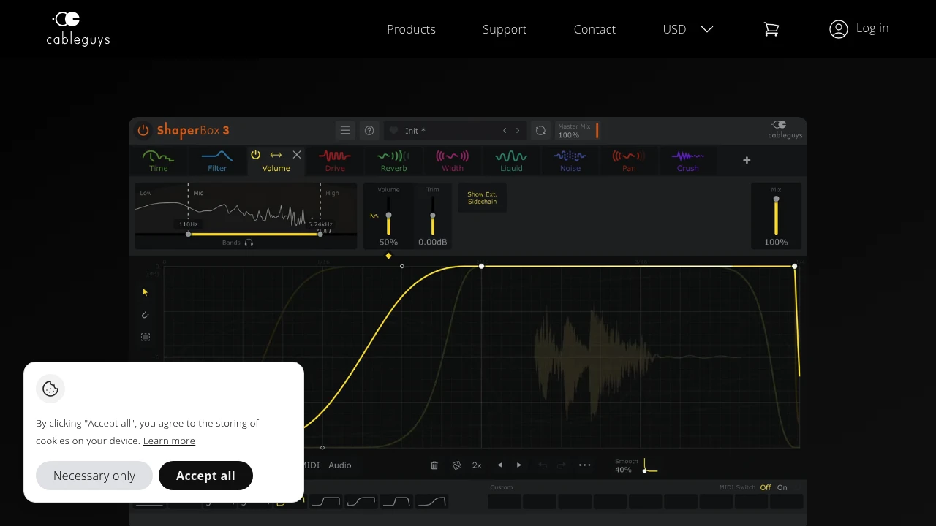Click the user account icon
This screenshot has width=936, height=526.
click(839, 29)
